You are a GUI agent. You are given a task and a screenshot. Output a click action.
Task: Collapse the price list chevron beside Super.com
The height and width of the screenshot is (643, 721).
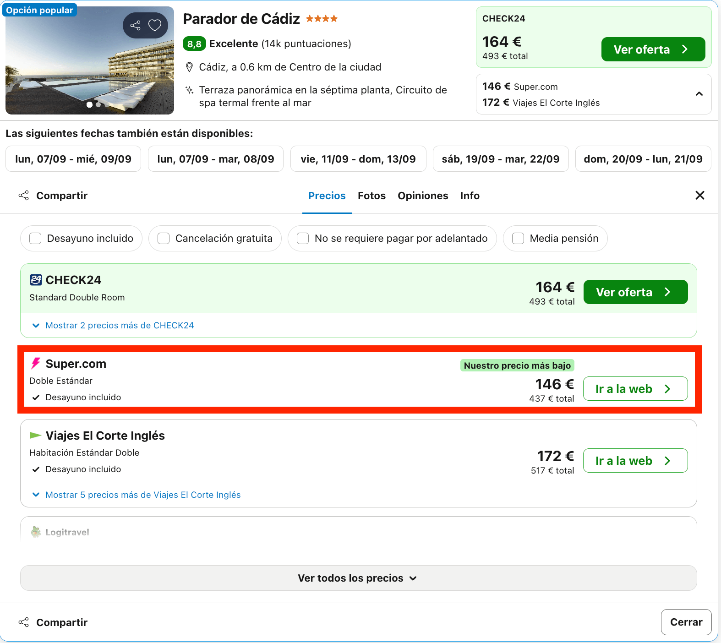699,94
